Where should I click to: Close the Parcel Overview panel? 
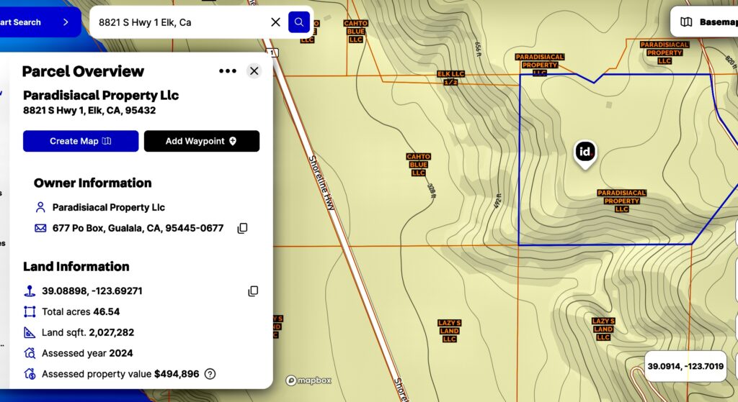click(x=254, y=71)
